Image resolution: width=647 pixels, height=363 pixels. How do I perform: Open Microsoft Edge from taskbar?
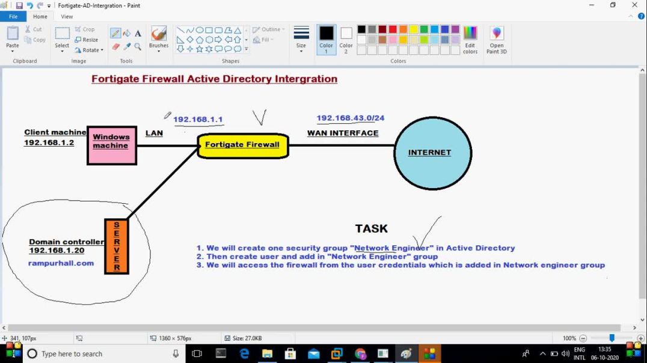tap(244, 354)
